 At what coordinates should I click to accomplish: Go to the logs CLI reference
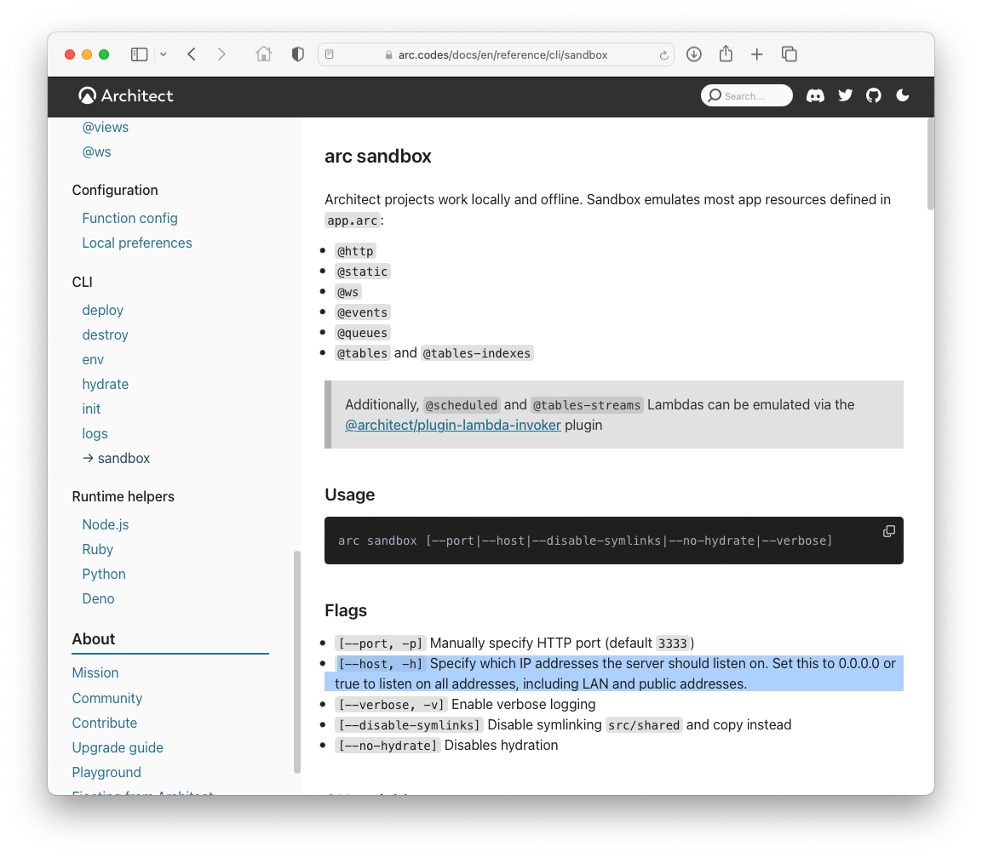pyautogui.click(x=95, y=434)
